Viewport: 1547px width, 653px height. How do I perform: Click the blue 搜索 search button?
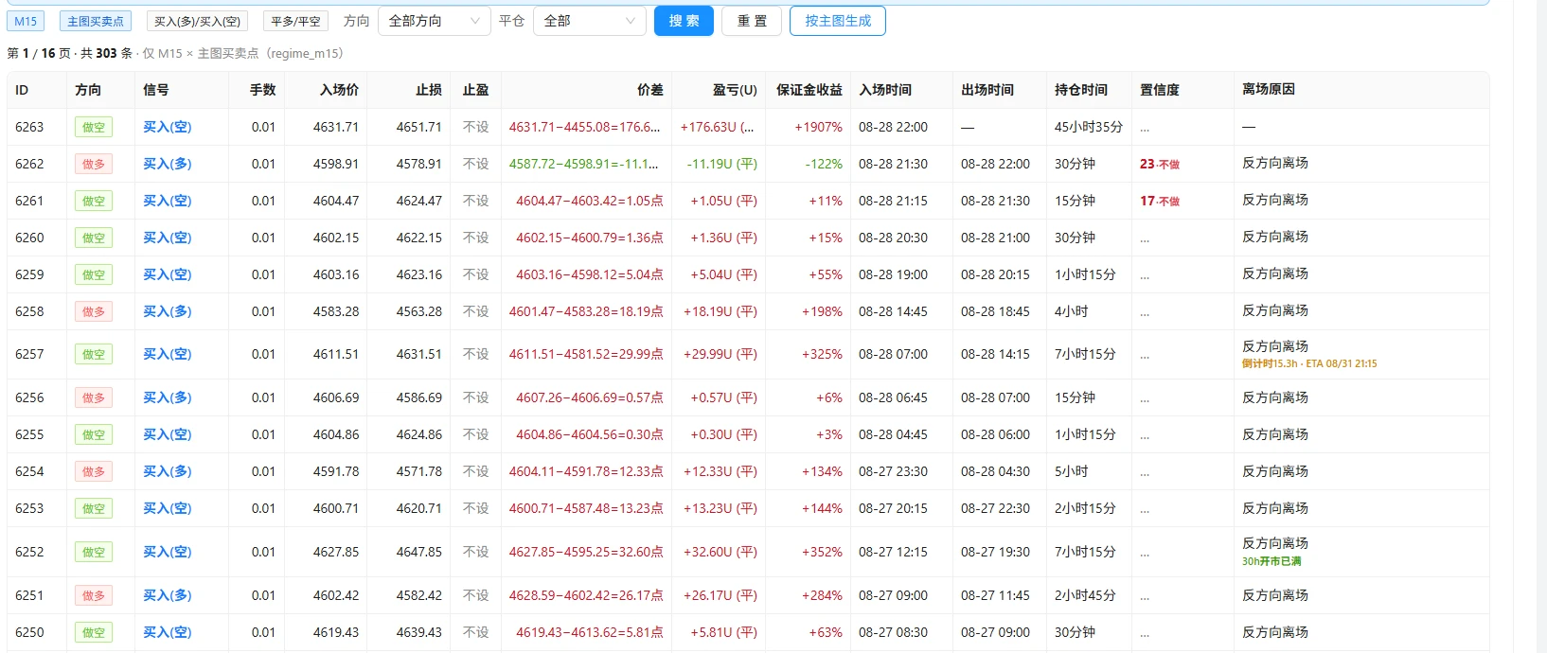(684, 21)
